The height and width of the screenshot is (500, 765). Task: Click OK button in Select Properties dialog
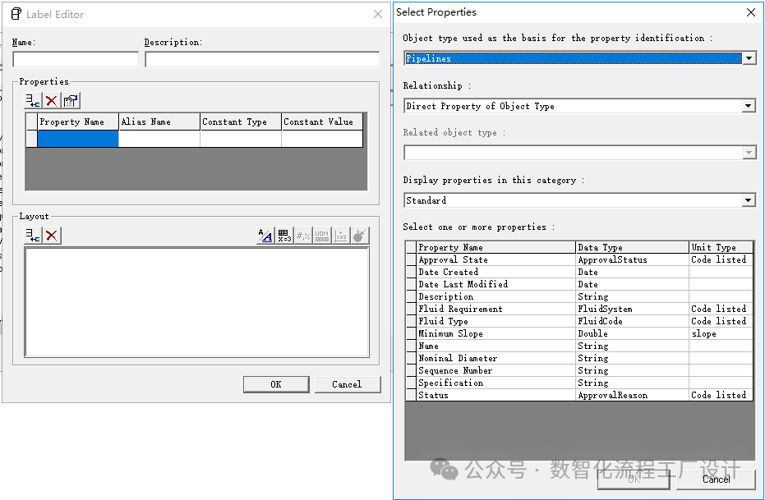634,479
